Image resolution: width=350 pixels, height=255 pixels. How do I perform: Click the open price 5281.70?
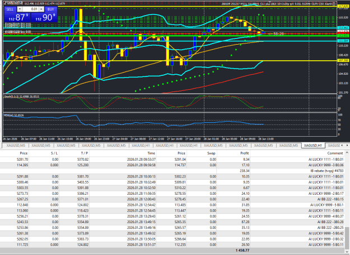coord(24,160)
